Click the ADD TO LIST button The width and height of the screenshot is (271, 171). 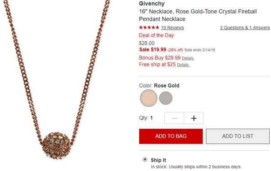(x=238, y=136)
